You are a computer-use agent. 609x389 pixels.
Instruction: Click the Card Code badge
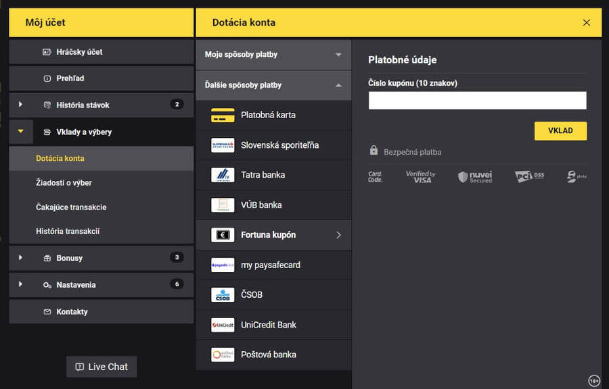point(375,177)
